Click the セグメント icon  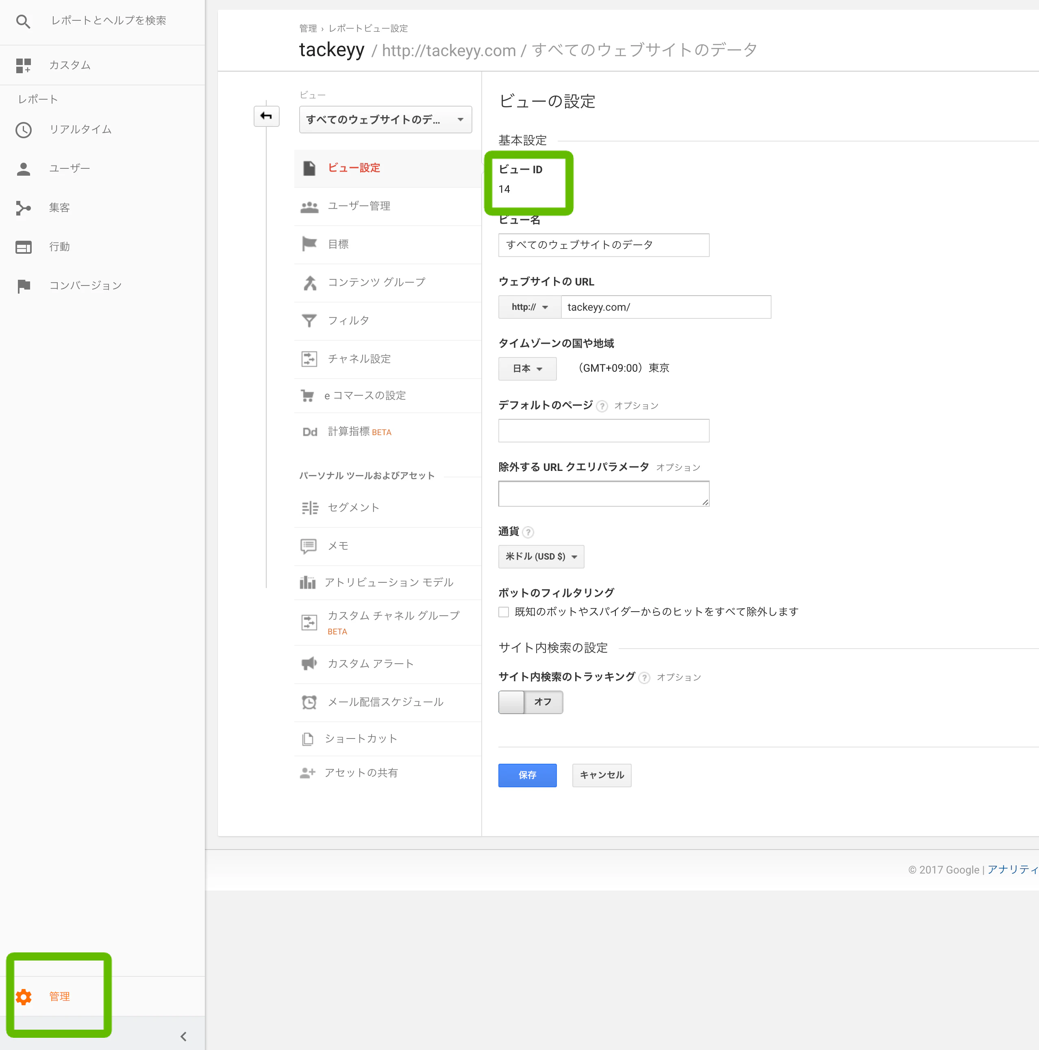tap(310, 508)
